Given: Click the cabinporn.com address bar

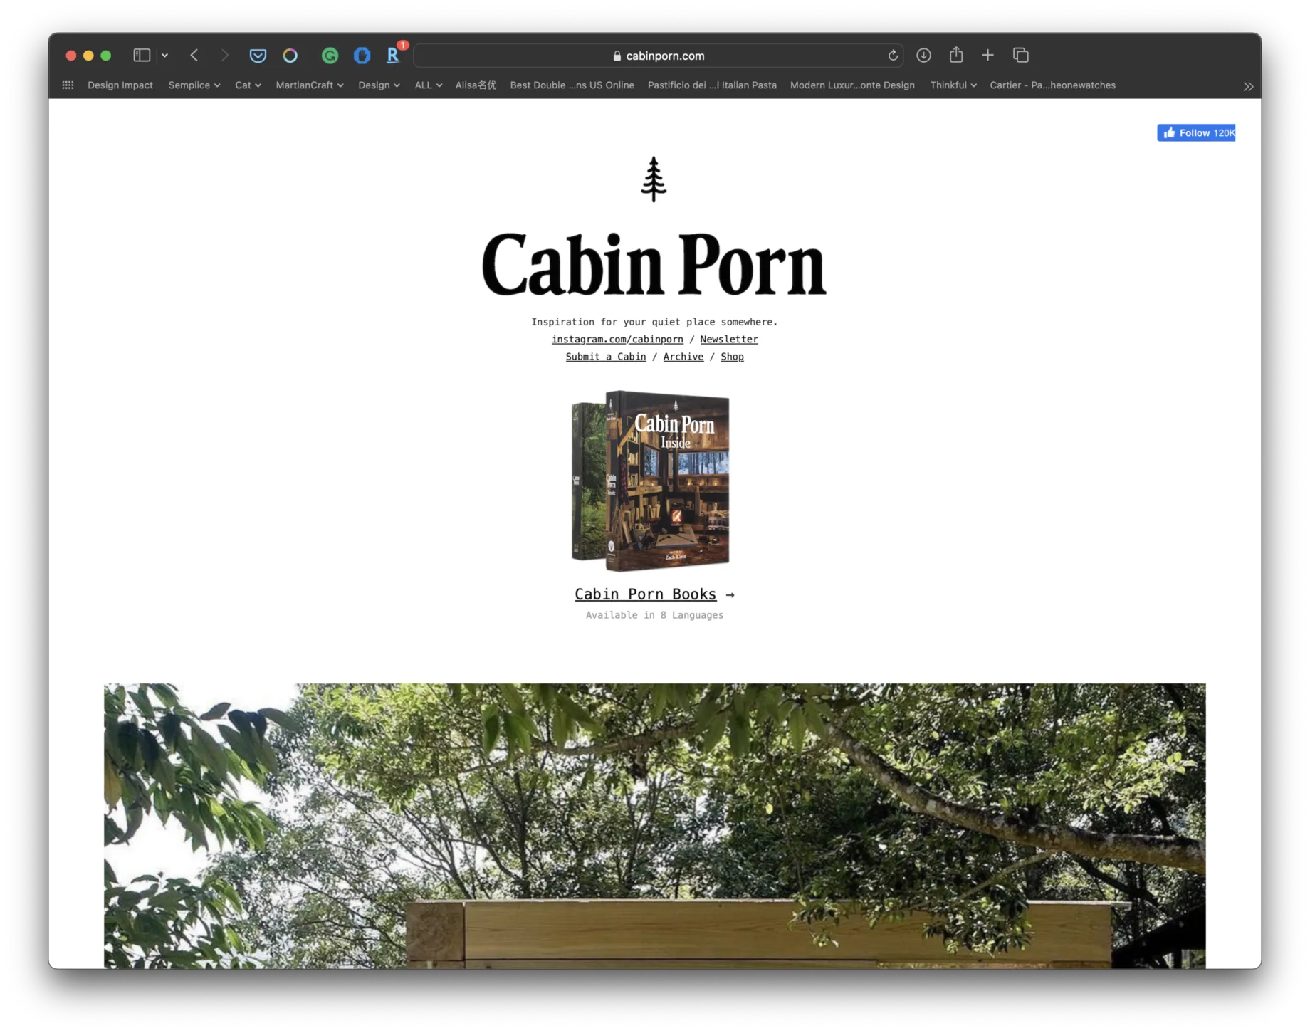Looking at the screenshot, I should [x=658, y=56].
